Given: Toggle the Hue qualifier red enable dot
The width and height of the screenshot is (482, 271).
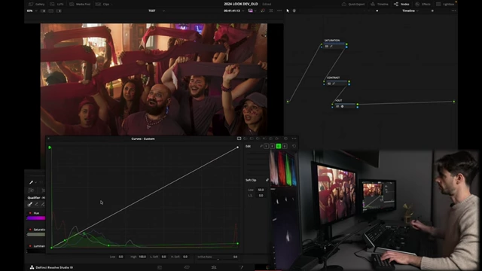Looking at the screenshot, I should click(30, 213).
